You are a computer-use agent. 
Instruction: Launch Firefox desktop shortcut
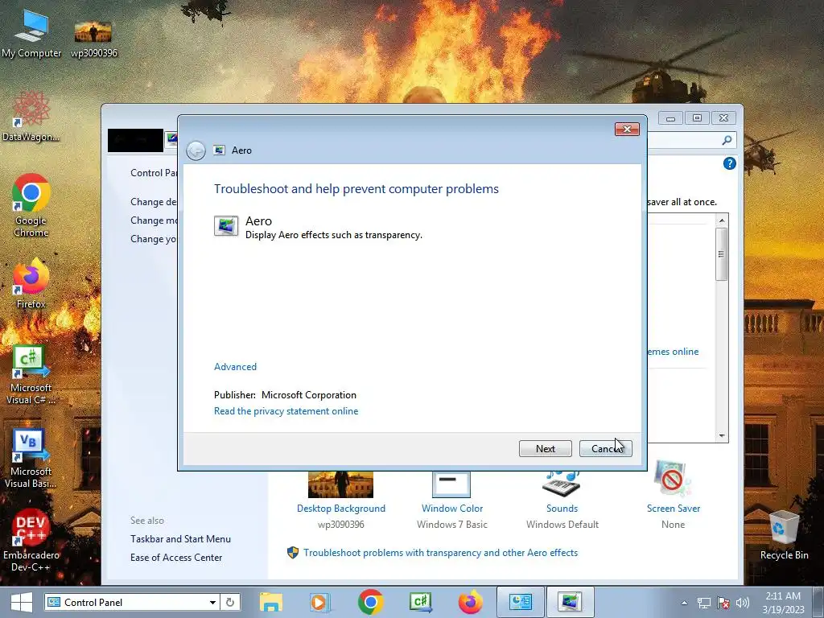click(x=31, y=284)
